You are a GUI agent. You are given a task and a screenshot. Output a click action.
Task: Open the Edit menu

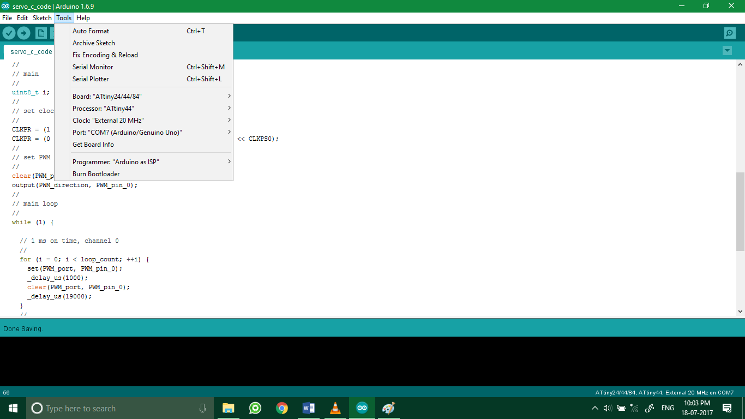pos(22,18)
